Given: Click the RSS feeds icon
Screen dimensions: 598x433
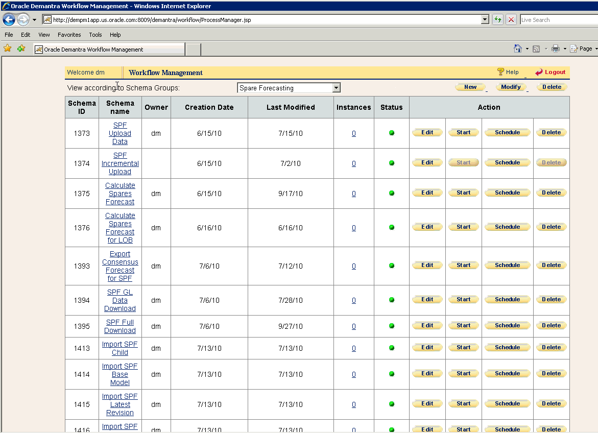Looking at the screenshot, I should tap(536, 49).
